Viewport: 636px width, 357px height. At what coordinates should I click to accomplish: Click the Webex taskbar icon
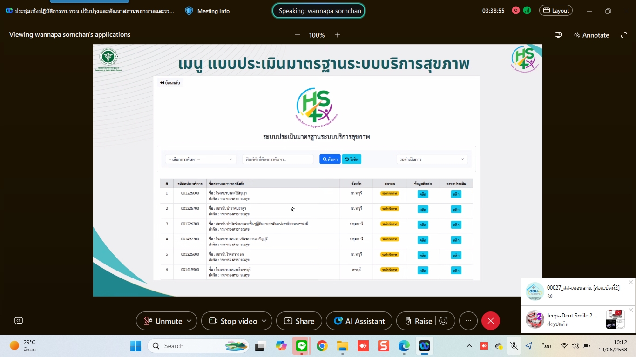click(x=425, y=346)
